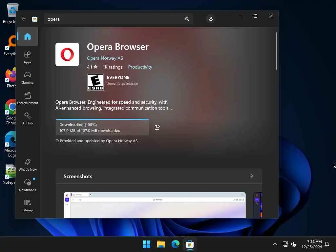Image resolution: width=336 pixels, height=252 pixels.
Task: Open the Downloads section
Action: pyautogui.click(x=28, y=185)
